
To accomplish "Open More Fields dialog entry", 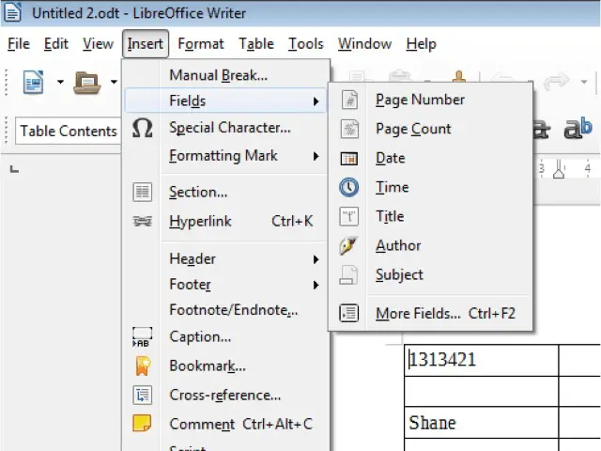I will pos(431,313).
